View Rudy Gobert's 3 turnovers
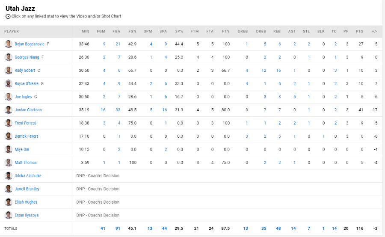The height and width of the screenshot is (237, 385). coord(336,71)
